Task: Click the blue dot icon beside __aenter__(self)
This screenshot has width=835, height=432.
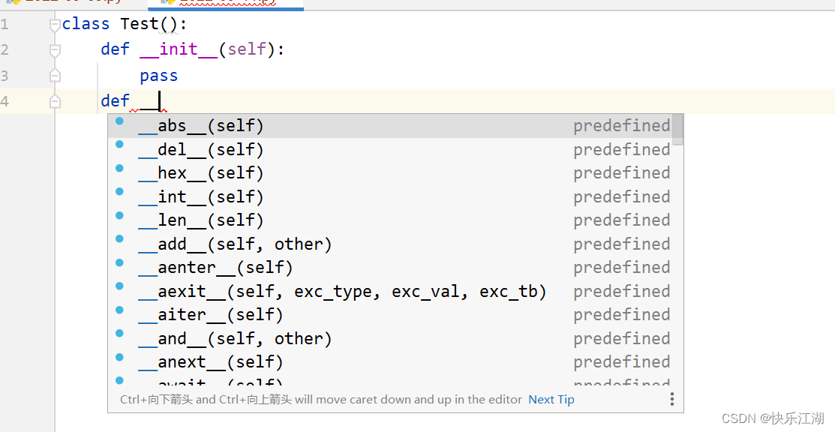Action: pyautogui.click(x=119, y=262)
